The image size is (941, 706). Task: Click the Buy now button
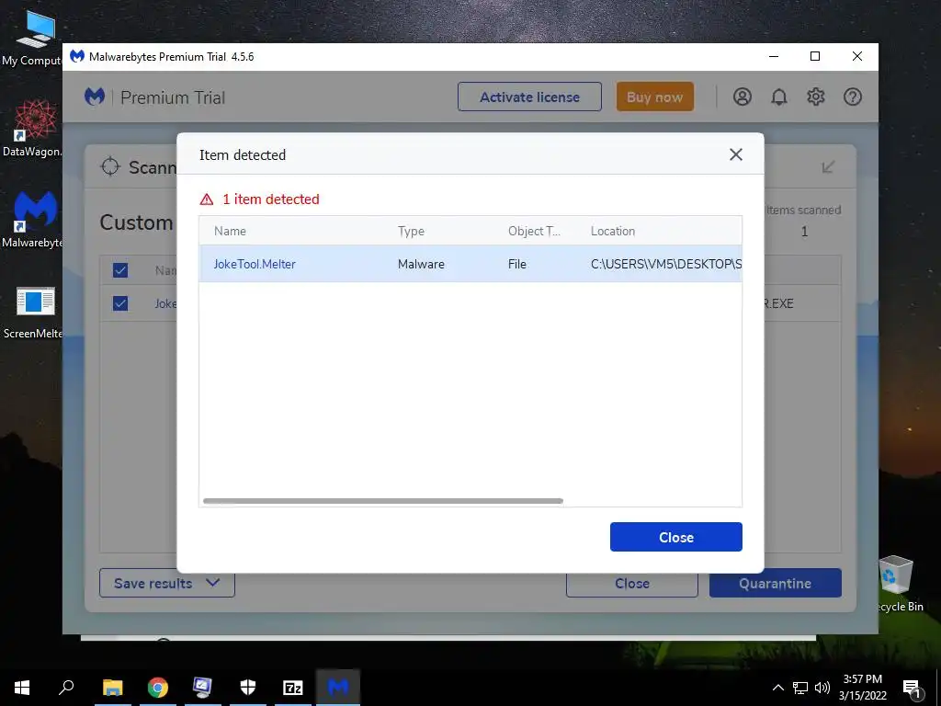pos(654,97)
